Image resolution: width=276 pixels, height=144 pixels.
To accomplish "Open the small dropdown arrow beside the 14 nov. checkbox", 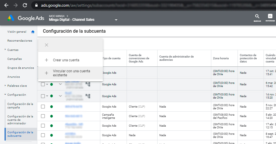I will pyautogui.click(x=47, y=96).
